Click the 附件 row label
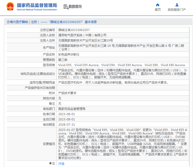The height and width of the screenshot is (167, 193). tap(52, 93)
